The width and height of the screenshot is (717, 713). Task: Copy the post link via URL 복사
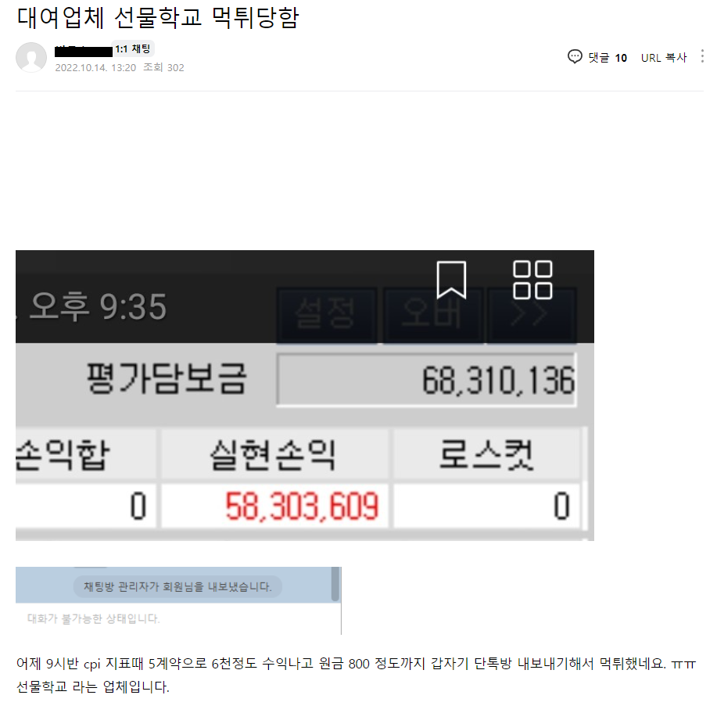[664, 58]
